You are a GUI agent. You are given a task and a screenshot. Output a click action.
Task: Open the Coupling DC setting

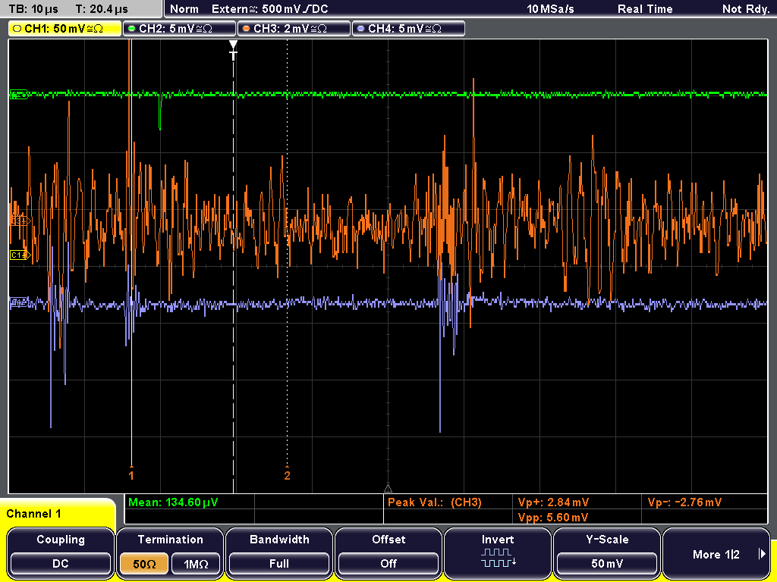pyautogui.click(x=61, y=564)
